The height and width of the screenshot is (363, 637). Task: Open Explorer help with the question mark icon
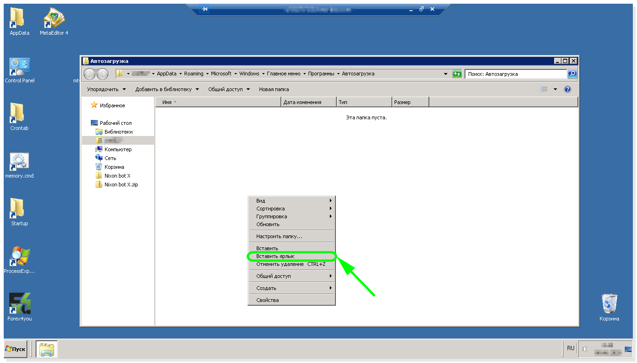568,89
